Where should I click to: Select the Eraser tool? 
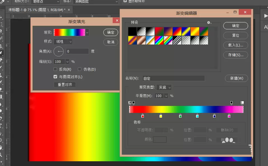tap(1, 89)
